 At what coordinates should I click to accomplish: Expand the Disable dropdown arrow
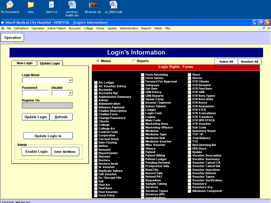[70, 93]
